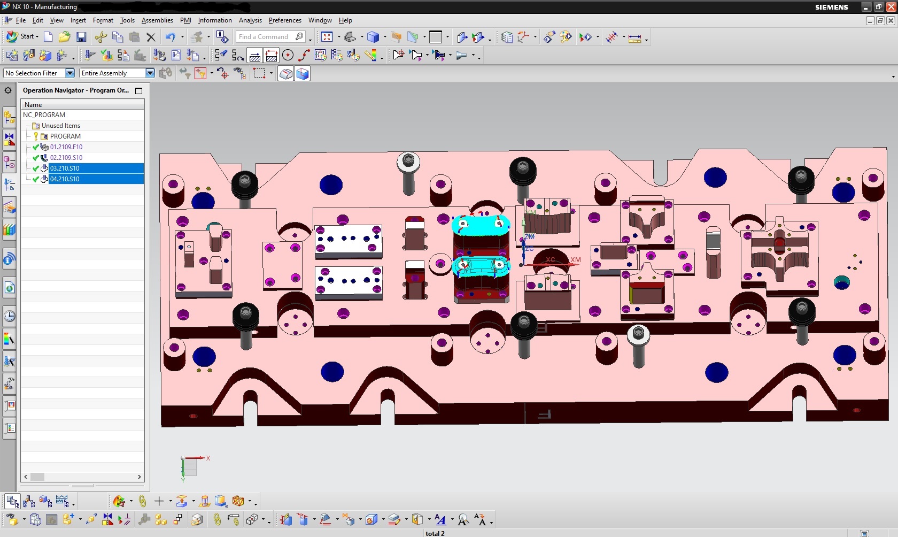Click the Cut scissors icon
Viewport: 898px width, 537px height.
(100, 37)
